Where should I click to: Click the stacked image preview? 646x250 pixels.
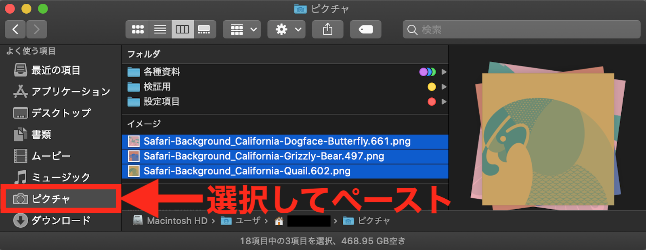tap(548, 136)
